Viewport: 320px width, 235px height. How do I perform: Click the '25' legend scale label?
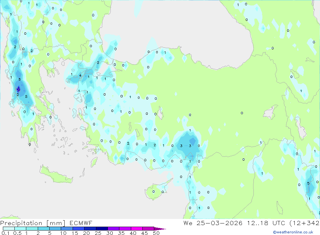98,233
